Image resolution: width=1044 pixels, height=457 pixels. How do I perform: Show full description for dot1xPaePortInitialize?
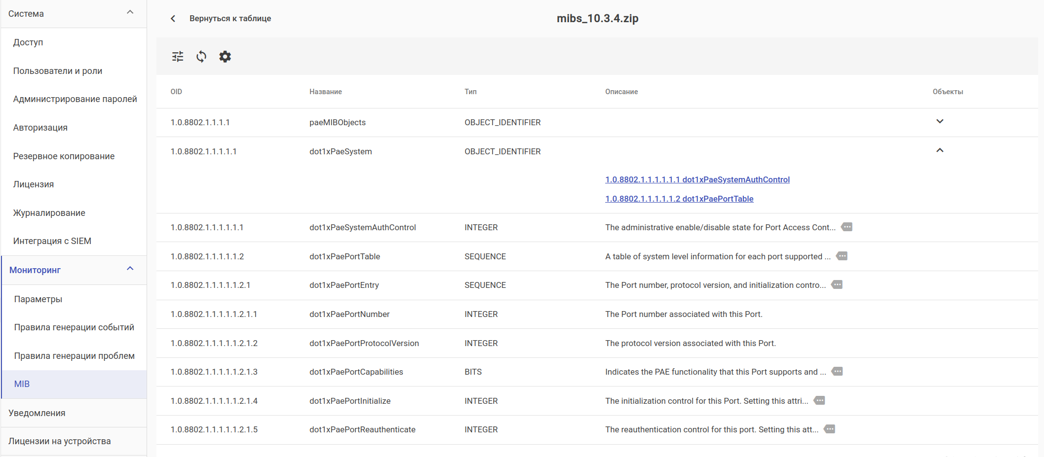[819, 401]
